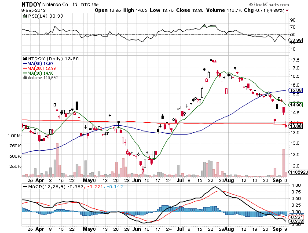Viewport: 308px width, 233px height.
Task: Click the tallest pink volume bar in April
Action: click(x=57, y=160)
